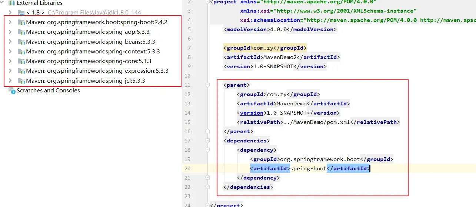
Task: Click the spring-core library icon
Action: coord(21,61)
